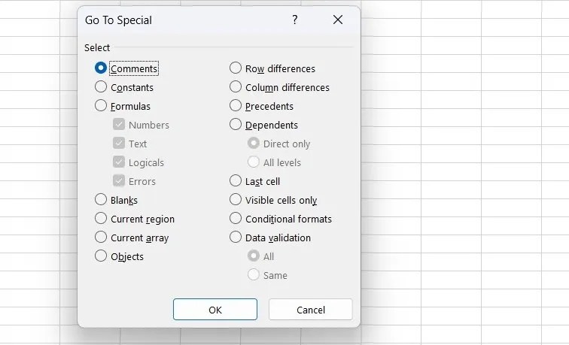Select the Objects radio option

pyautogui.click(x=101, y=256)
